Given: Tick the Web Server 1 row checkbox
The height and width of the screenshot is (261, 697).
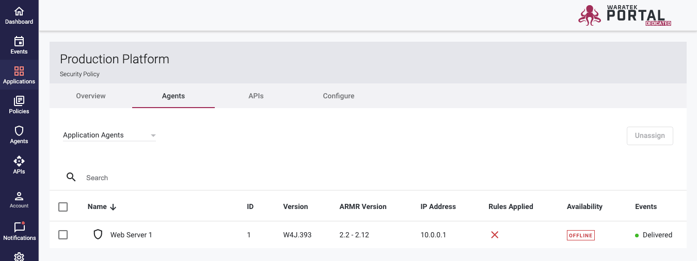Looking at the screenshot, I should [x=63, y=235].
